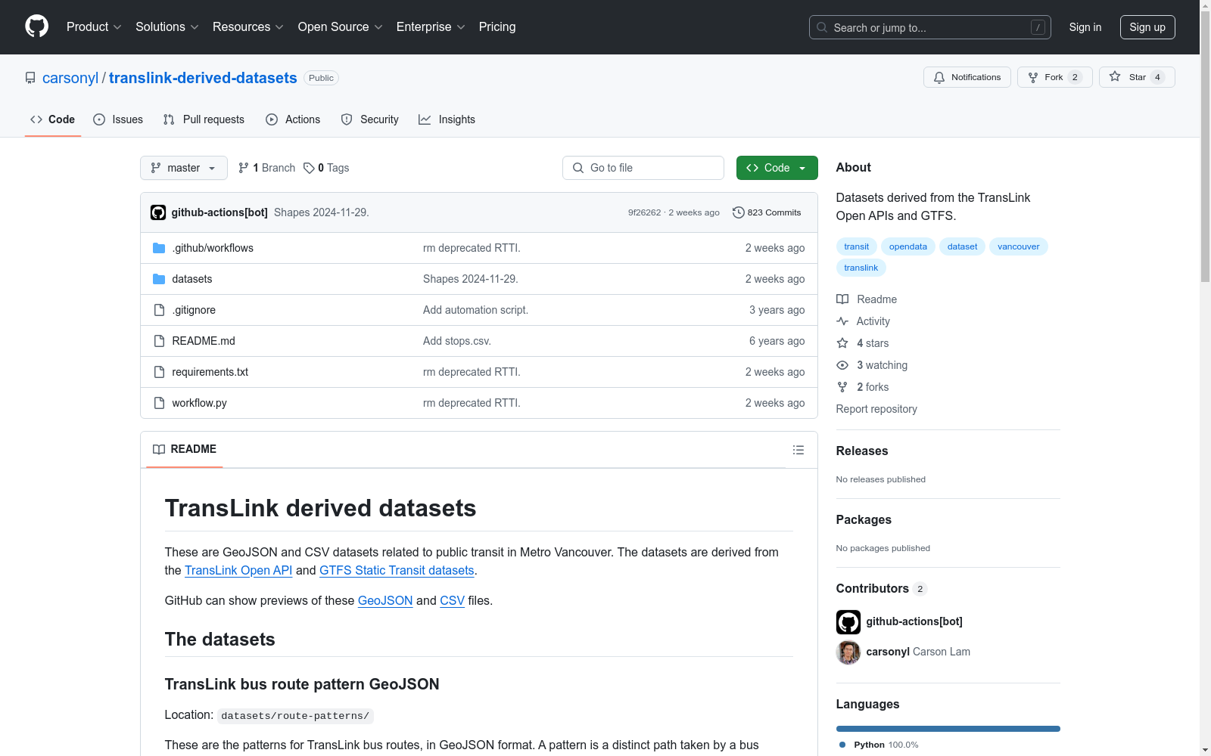Screen dimensions: 1211x756
Task: Click the tag icon next to 0 Tags
Action: pyautogui.click(x=309, y=168)
